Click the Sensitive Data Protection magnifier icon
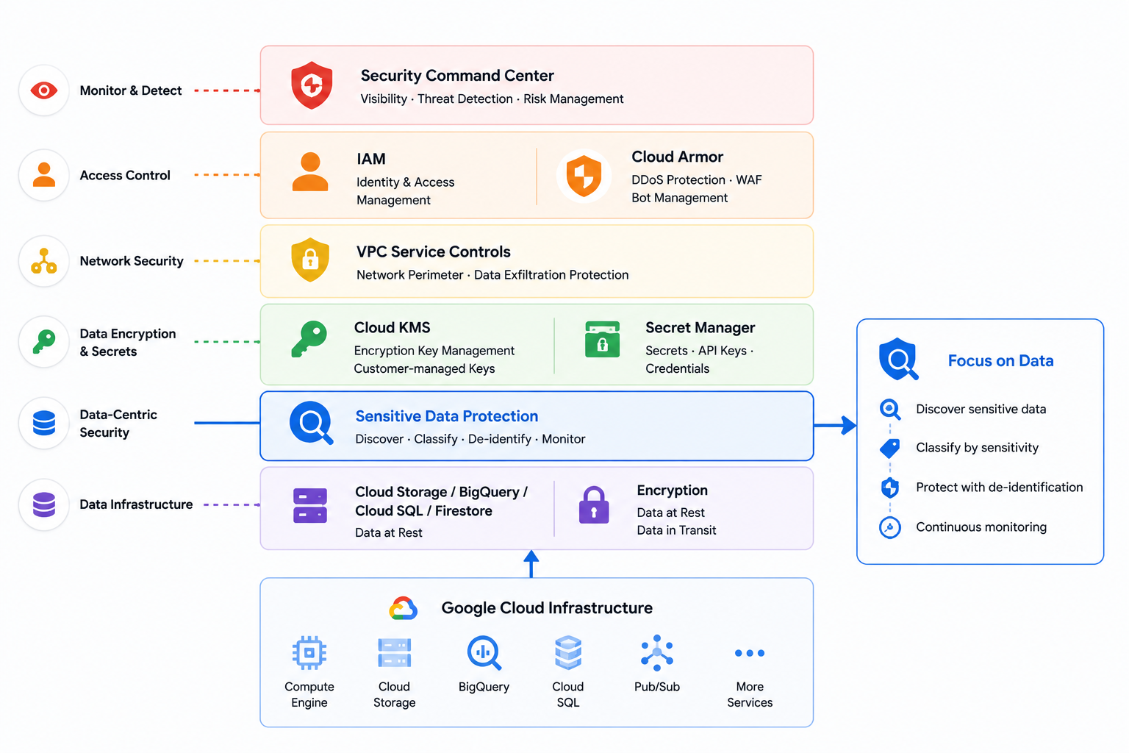This screenshot has height=753, width=1129. tap(312, 423)
